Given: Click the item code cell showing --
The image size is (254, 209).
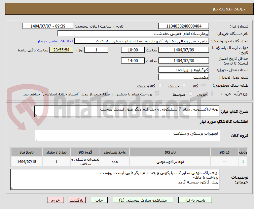Looking at the screenshot, I should (224, 162).
